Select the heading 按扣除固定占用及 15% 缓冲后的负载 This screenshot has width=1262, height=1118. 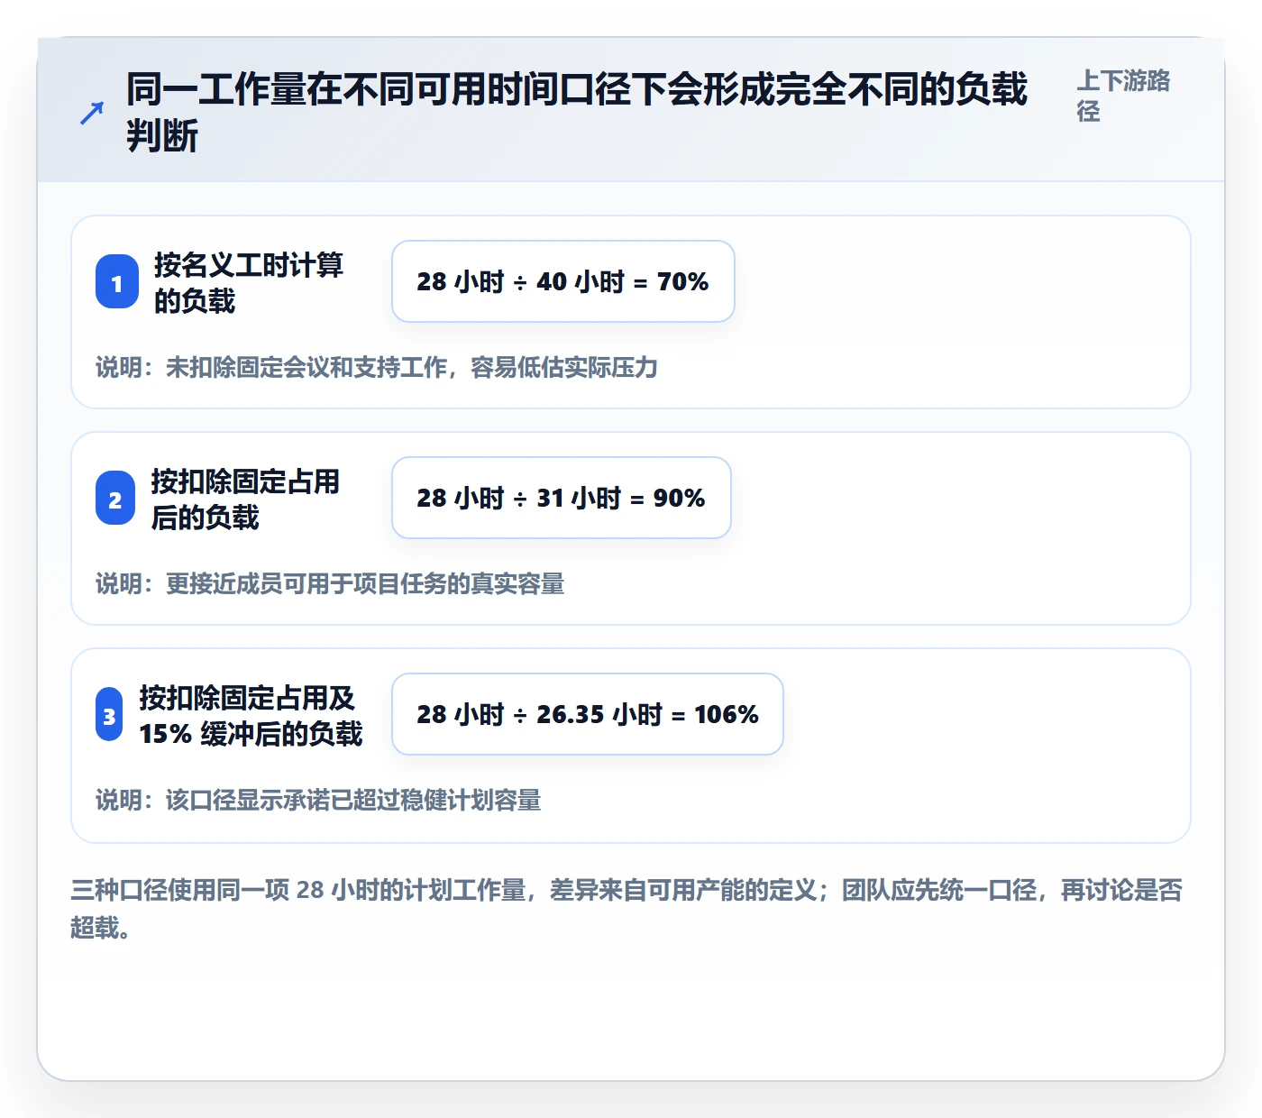(251, 715)
